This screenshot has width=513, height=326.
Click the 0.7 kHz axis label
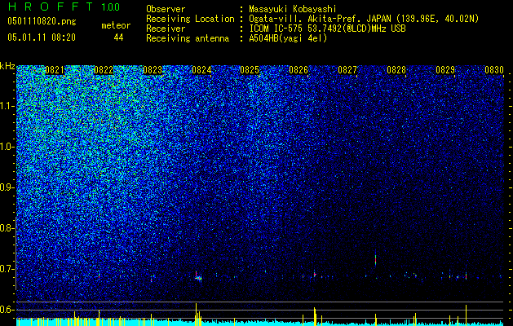click(7, 269)
